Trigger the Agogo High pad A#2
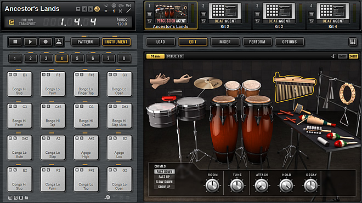This screenshot has height=203, width=362. coord(86,148)
